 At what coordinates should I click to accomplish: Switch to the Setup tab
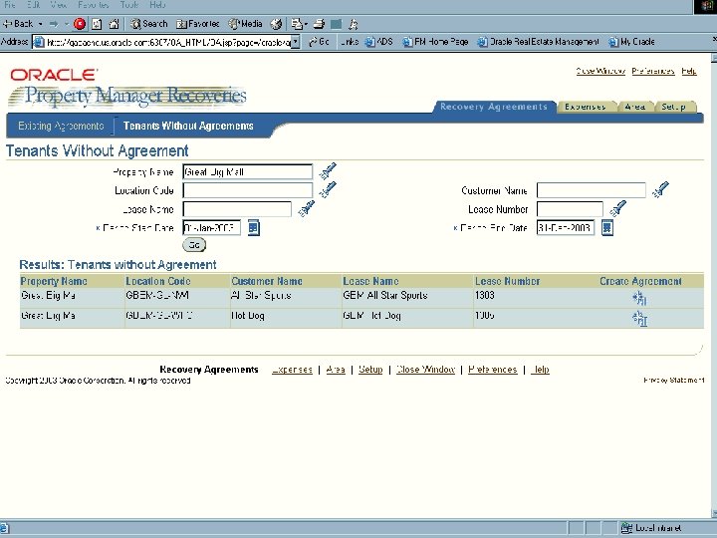[673, 107]
